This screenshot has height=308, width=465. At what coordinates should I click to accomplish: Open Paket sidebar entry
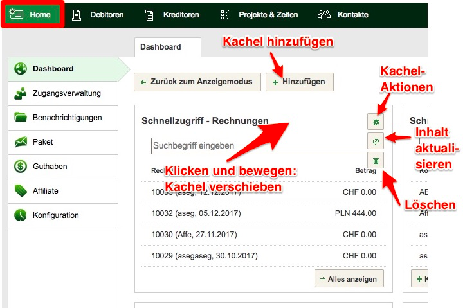63,142
